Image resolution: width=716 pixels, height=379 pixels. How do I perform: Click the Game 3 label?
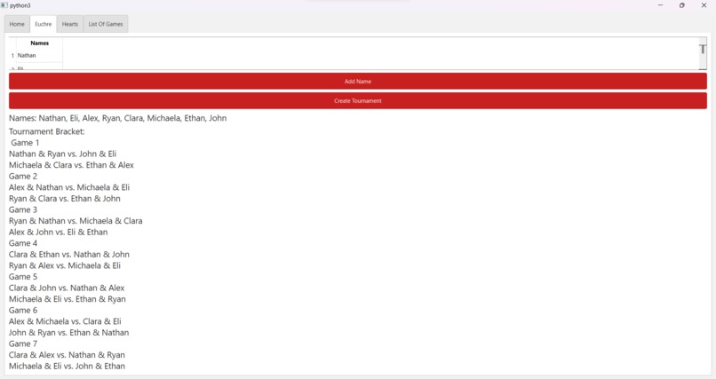pyautogui.click(x=23, y=209)
